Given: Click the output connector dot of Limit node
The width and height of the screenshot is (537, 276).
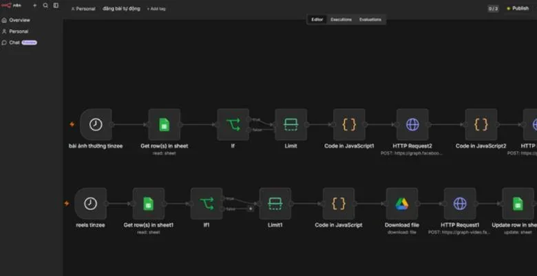Looking at the screenshot, I should point(307,124).
